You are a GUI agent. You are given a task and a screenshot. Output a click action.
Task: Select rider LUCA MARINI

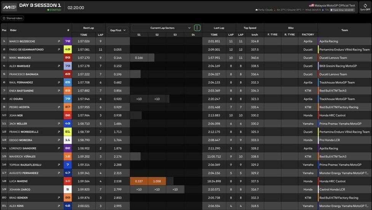18,181
